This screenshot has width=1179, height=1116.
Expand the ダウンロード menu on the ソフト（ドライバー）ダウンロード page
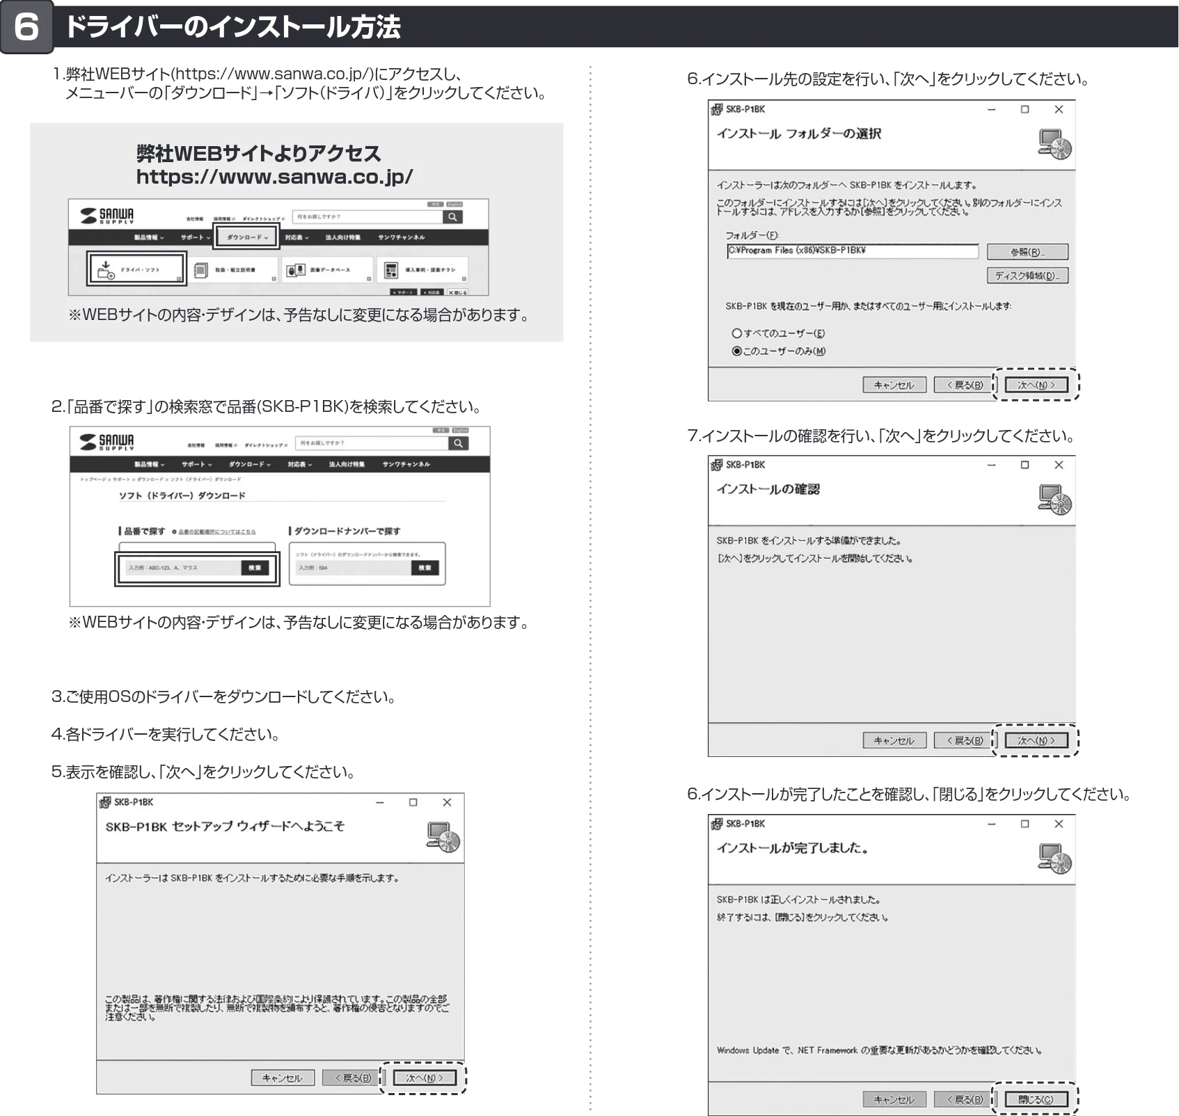pos(249,464)
